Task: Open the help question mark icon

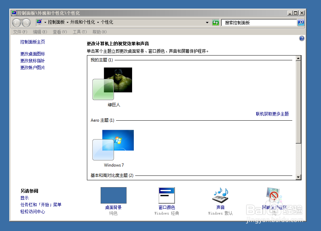Action: click(301, 38)
